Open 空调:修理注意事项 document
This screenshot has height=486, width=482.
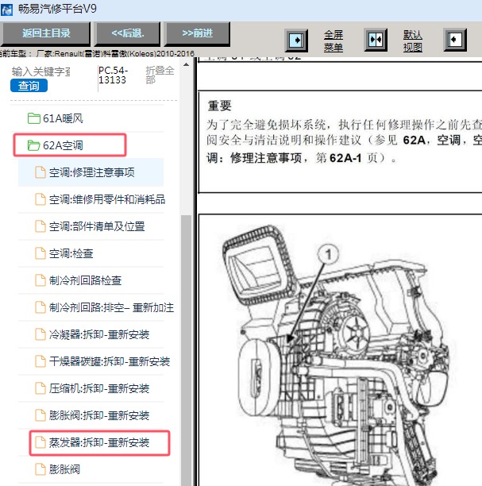92,172
